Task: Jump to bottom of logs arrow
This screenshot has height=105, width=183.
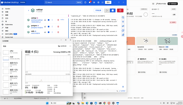Action: pyautogui.click(x=123, y=87)
